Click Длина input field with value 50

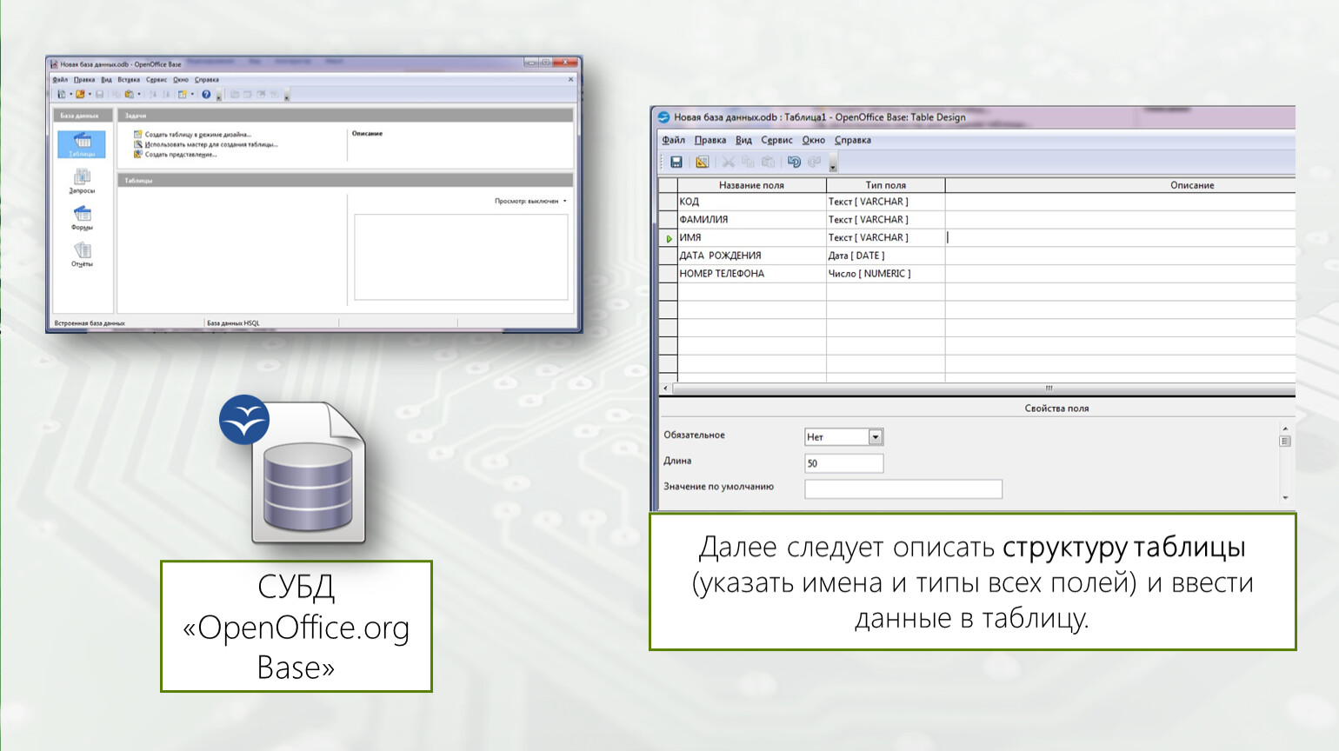(844, 463)
